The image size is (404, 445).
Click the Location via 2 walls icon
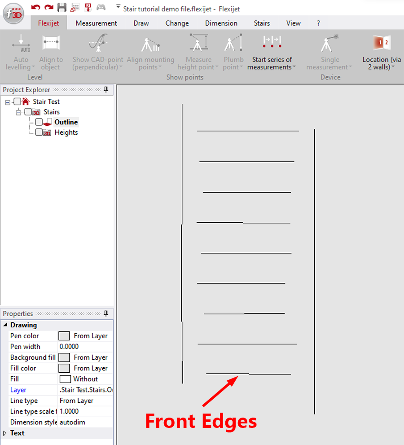(381, 43)
